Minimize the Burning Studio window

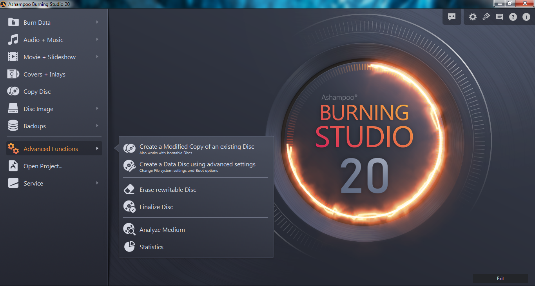click(x=499, y=3)
